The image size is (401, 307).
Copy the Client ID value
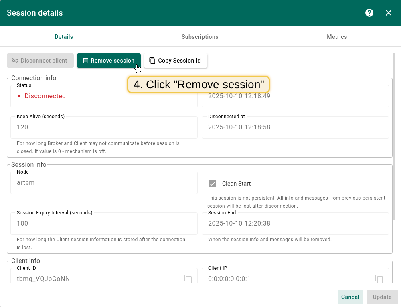[x=188, y=279]
